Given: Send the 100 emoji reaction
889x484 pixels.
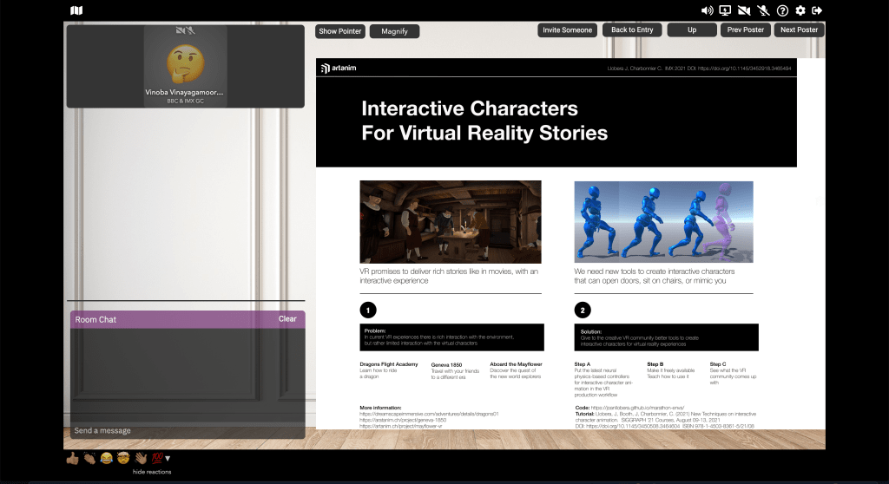Looking at the screenshot, I should coord(157,457).
